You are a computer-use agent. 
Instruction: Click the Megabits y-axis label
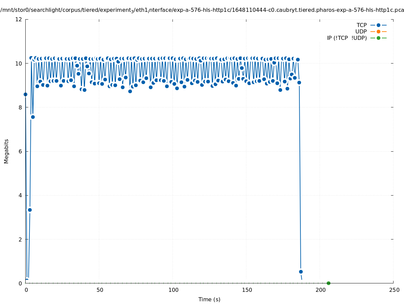[6, 151]
